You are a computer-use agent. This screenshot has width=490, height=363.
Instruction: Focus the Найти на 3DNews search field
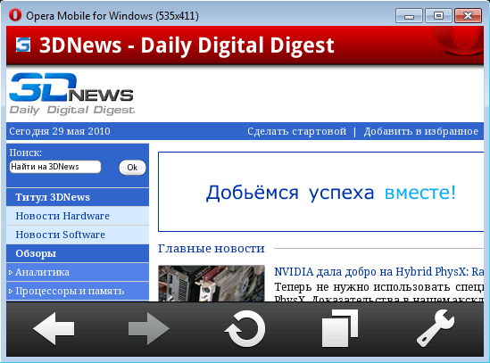(55, 167)
